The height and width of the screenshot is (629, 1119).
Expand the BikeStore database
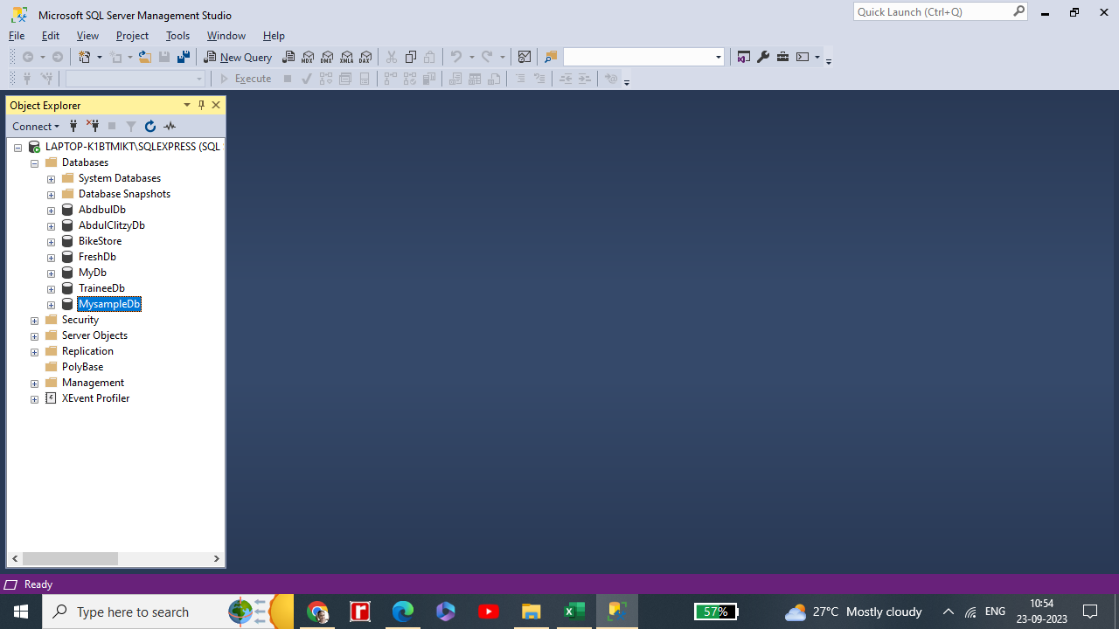tap(51, 242)
